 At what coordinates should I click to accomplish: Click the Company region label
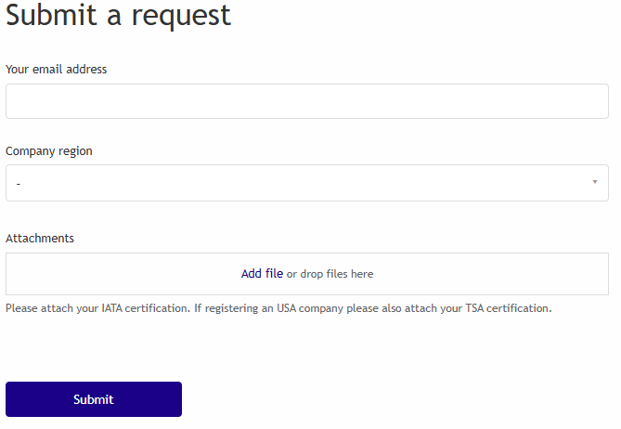tap(49, 150)
